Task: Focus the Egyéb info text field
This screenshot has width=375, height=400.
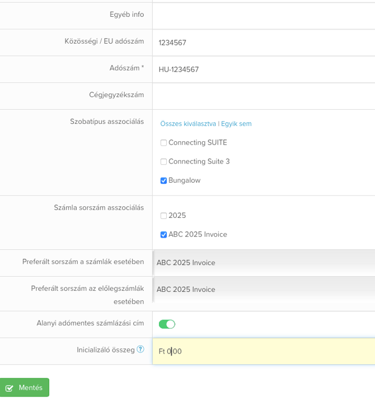Action: click(263, 15)
